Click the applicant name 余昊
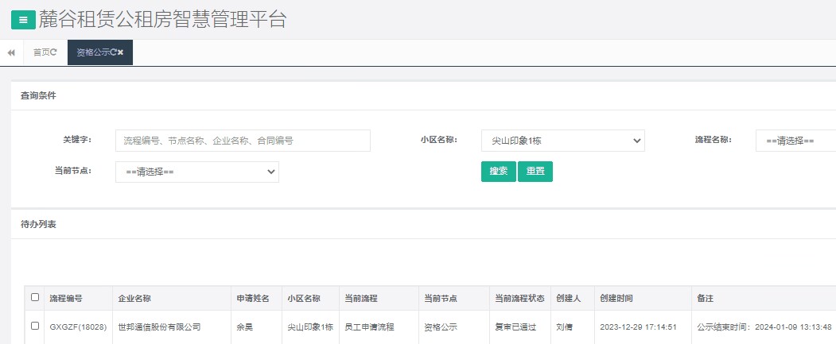 [245, 327]
